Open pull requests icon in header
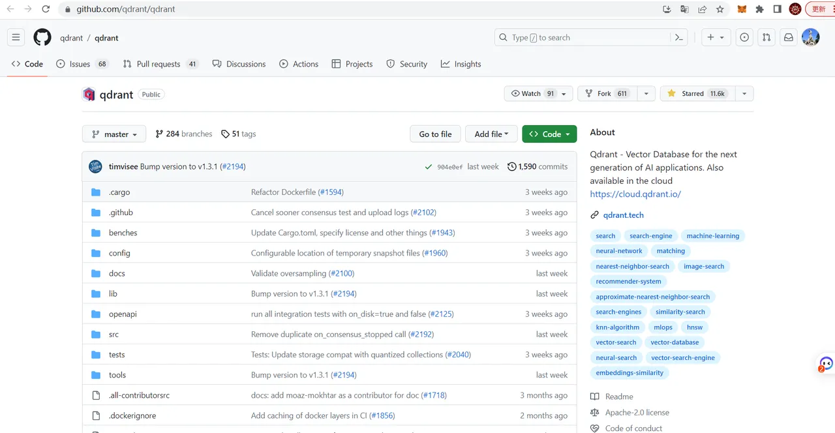Viewport: 835px width, 433px height. pos(767,38)
